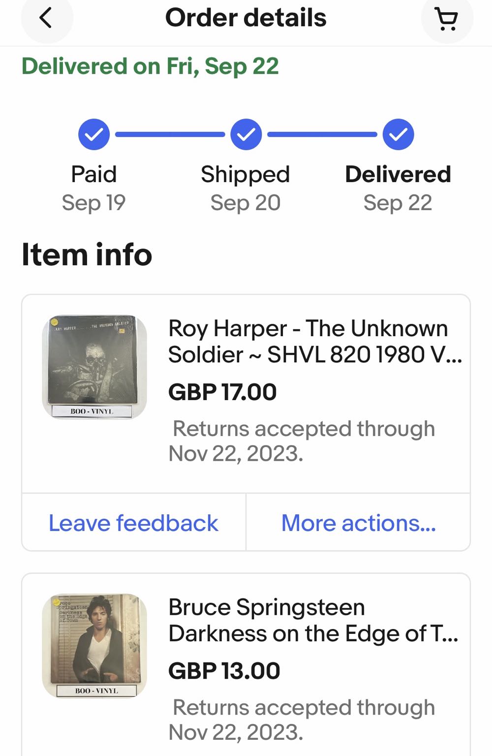Tap the Paid Sep 19 label

94,189
